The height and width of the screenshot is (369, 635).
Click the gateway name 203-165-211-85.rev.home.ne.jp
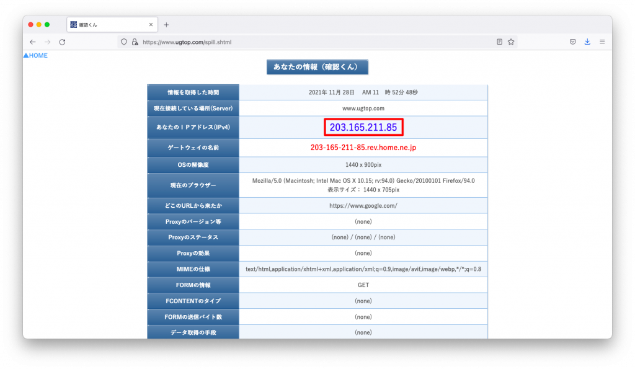[363, 148]
